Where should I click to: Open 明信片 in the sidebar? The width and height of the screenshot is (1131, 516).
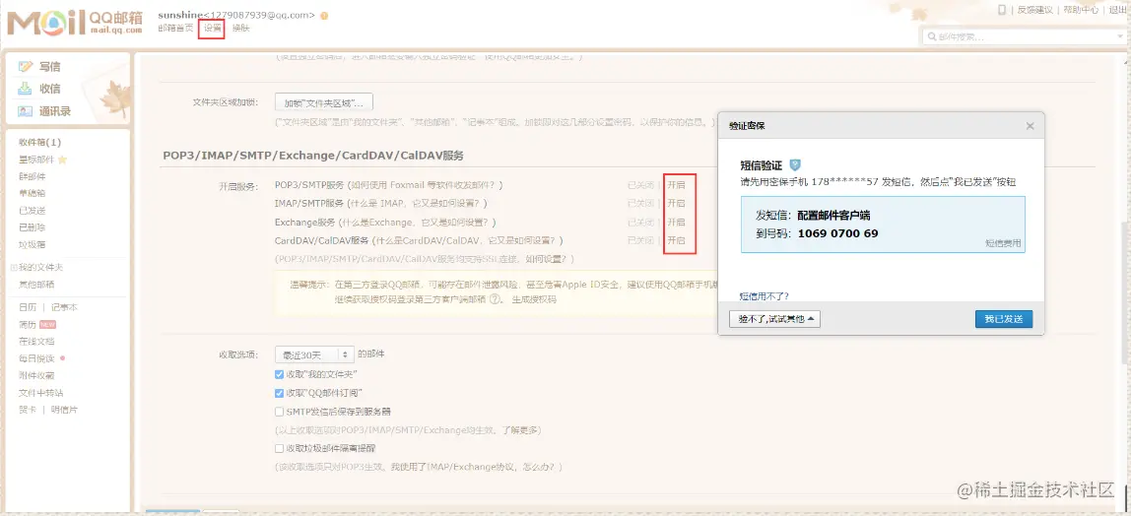click(x=64, y=410)
